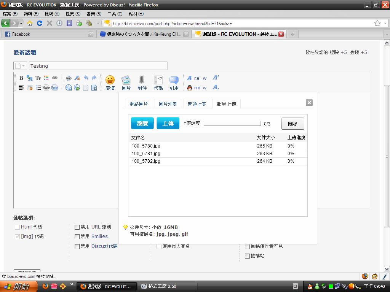Insert a code block with 代碼 icon

coord(158,83)
